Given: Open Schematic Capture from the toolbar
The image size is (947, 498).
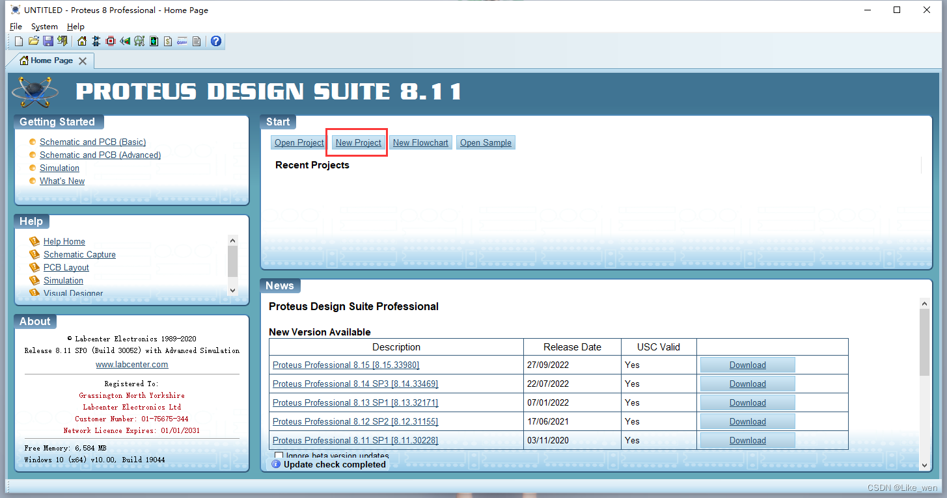Looking at the screenshot, I should [96, 41].
